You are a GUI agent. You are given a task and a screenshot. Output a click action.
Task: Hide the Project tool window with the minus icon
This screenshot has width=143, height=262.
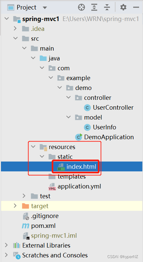click(x=136, y=7)
